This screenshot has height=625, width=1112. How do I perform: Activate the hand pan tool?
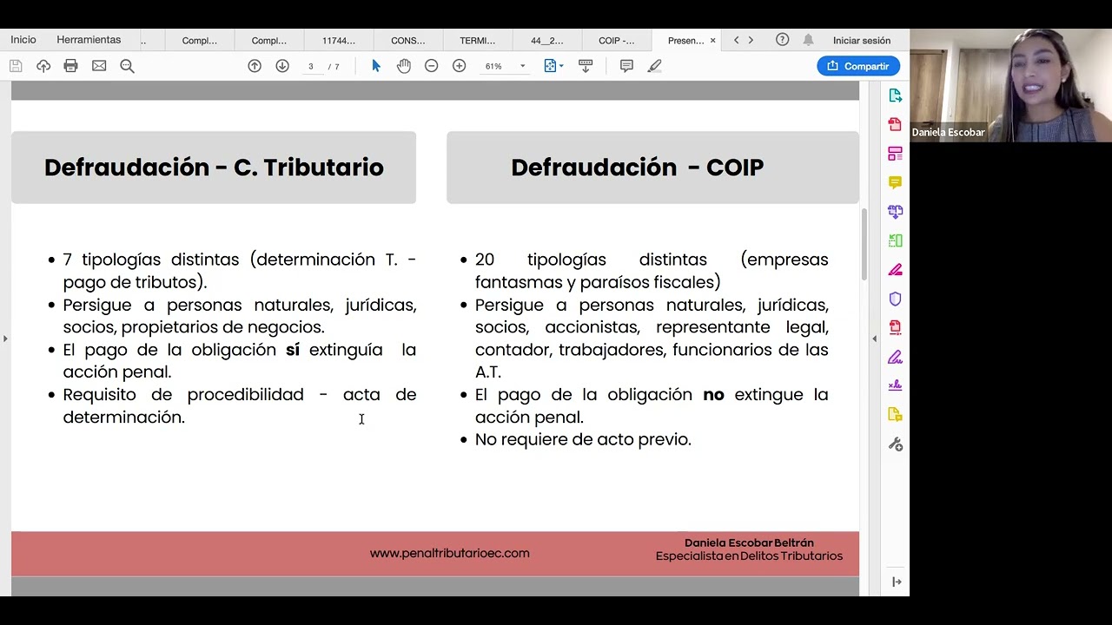(404, 66)
